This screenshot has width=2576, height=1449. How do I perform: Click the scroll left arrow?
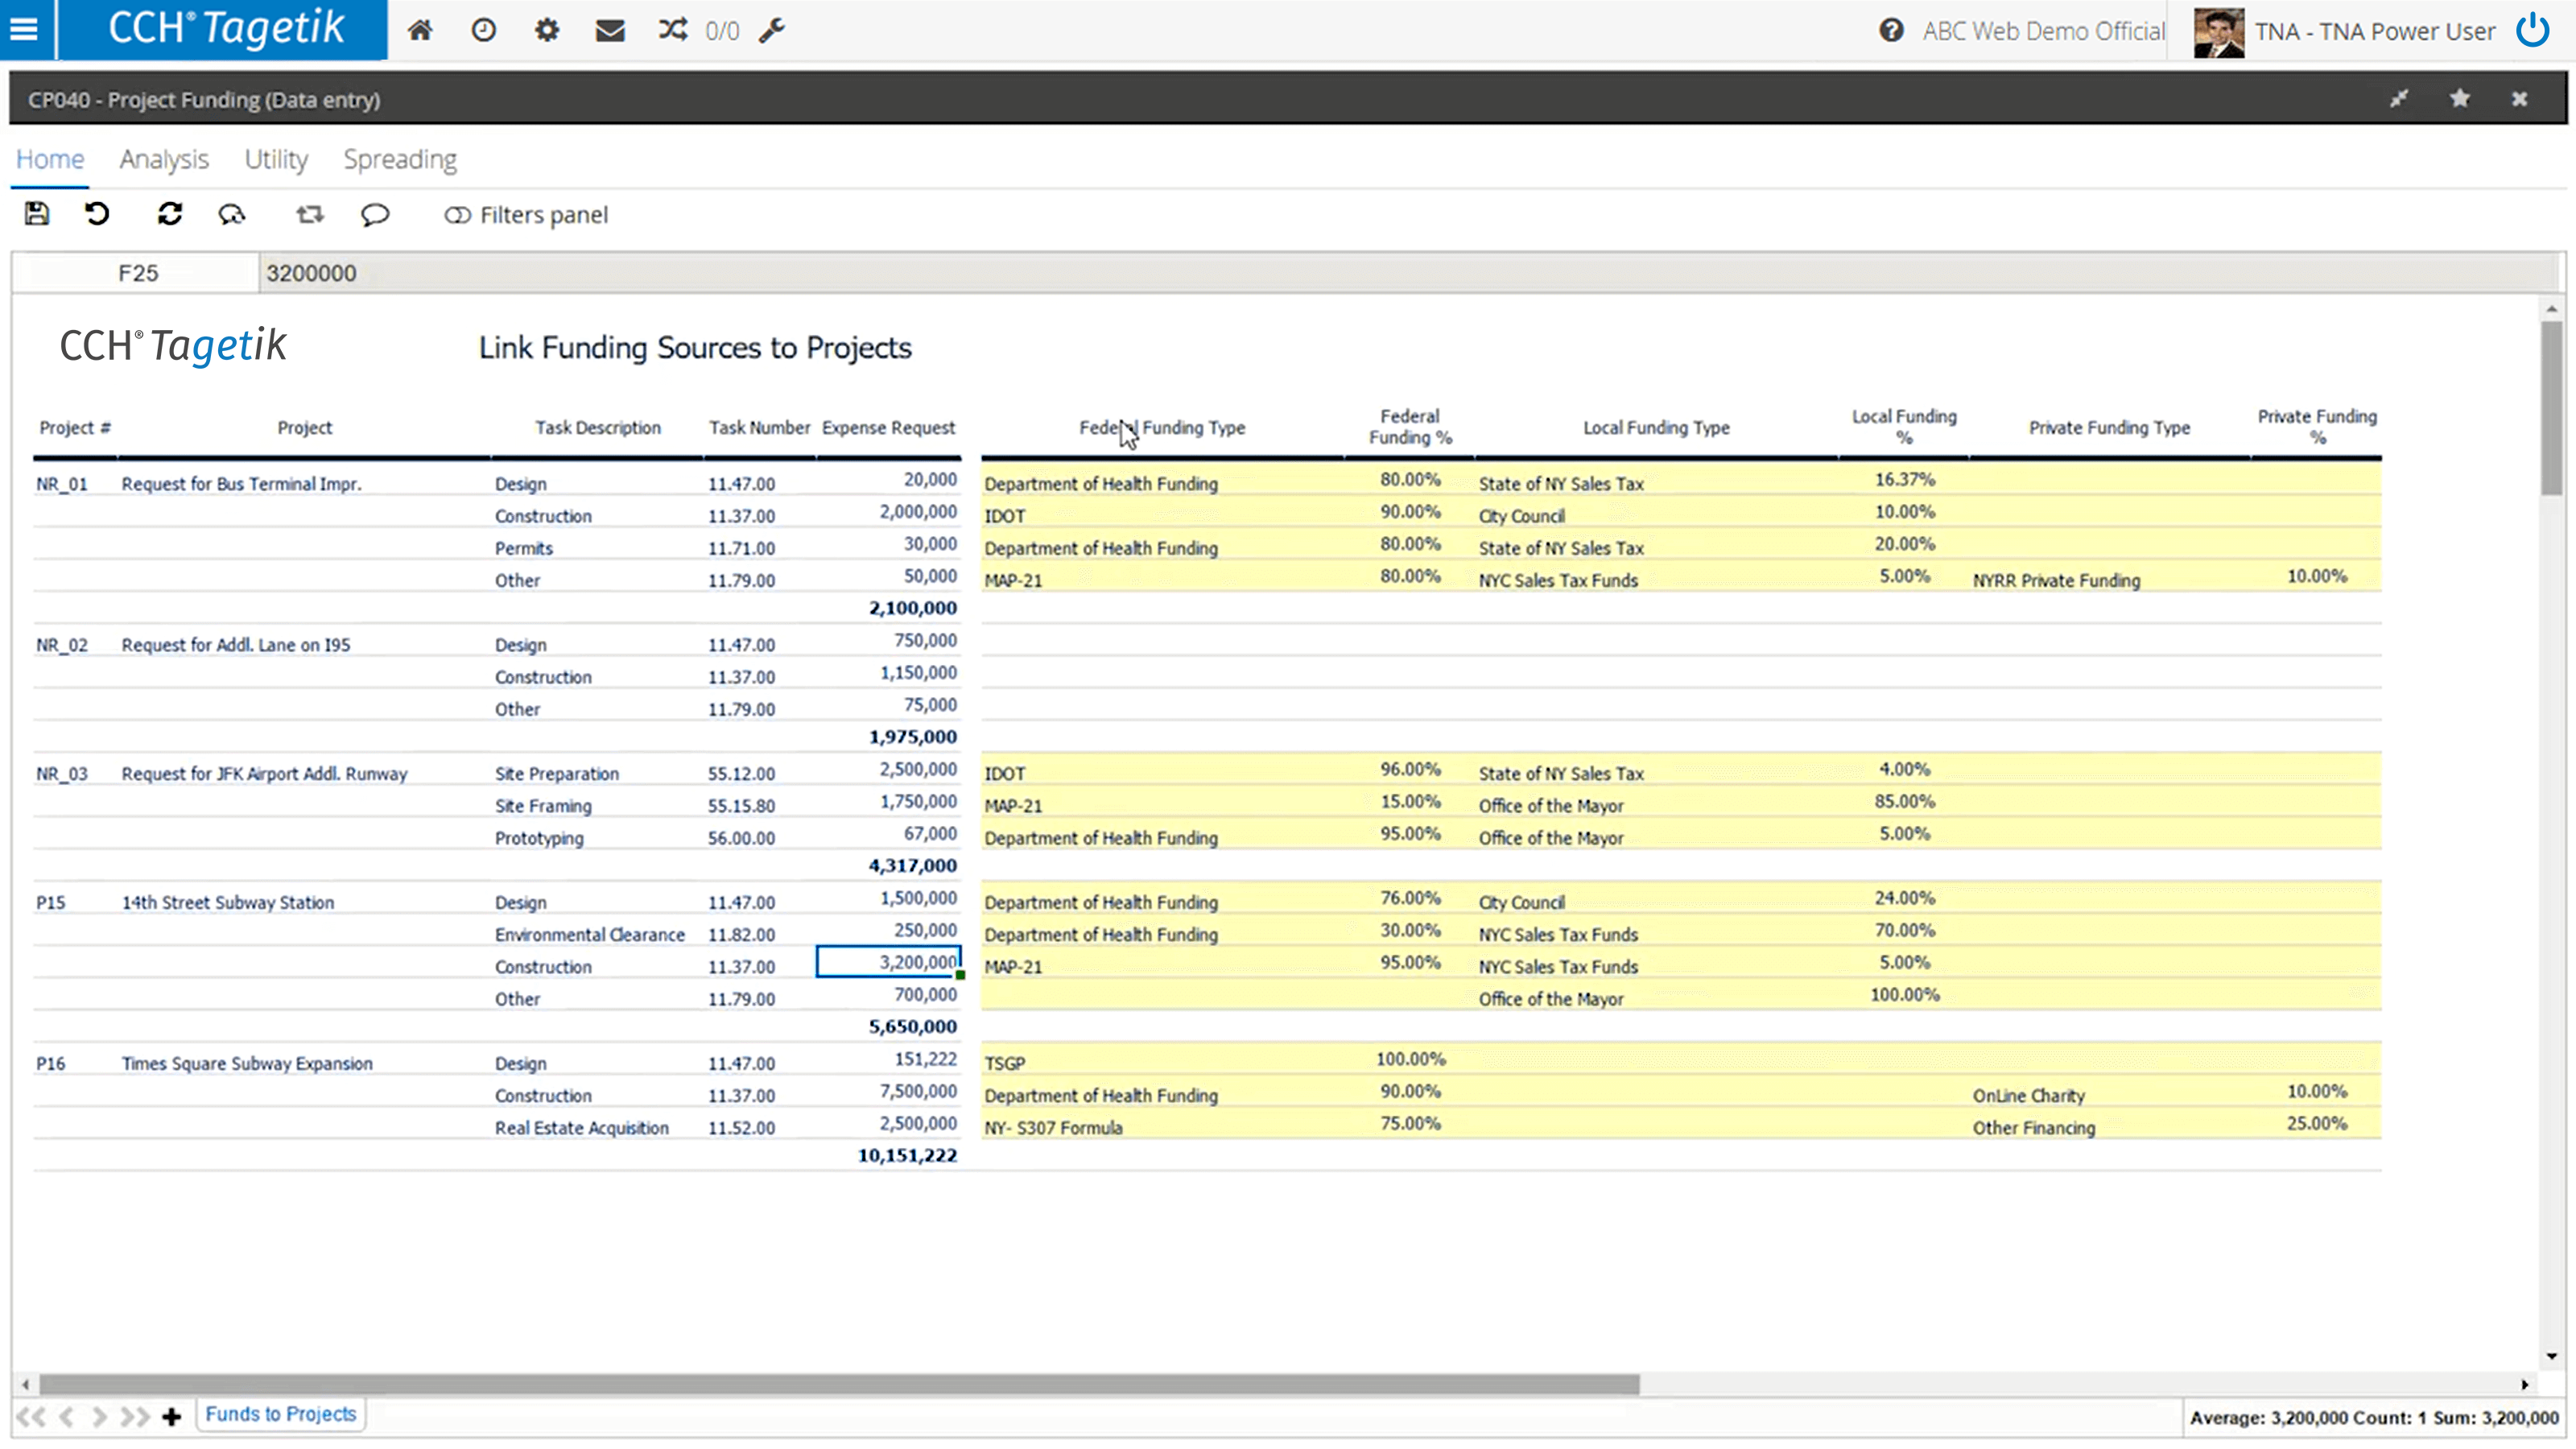coord(25,1384)
